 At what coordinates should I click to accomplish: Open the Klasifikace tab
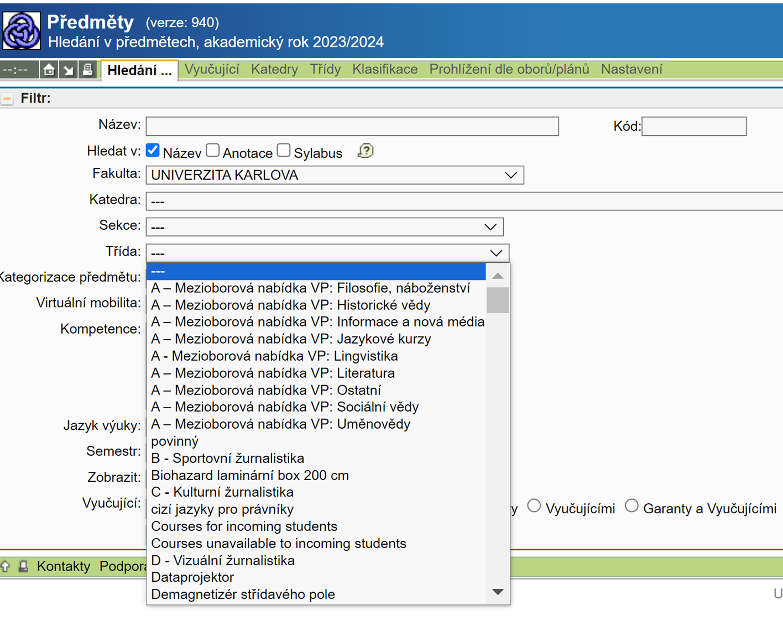(x=385, y=70)
